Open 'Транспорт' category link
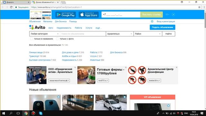This screenshot has width=206, height=116. pyautogui.click(x=34, y=56)
